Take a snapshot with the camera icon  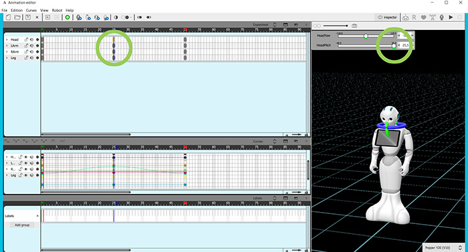click(354, 26)
